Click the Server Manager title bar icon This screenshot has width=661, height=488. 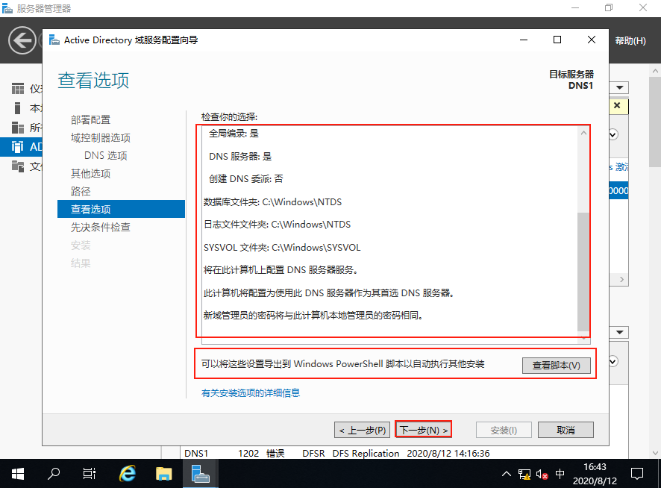[7, 8]
